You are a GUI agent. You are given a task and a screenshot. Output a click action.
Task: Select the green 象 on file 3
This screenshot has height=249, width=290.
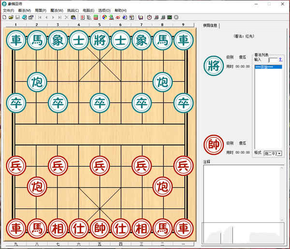pyautogui.click(x=58, y=40)
